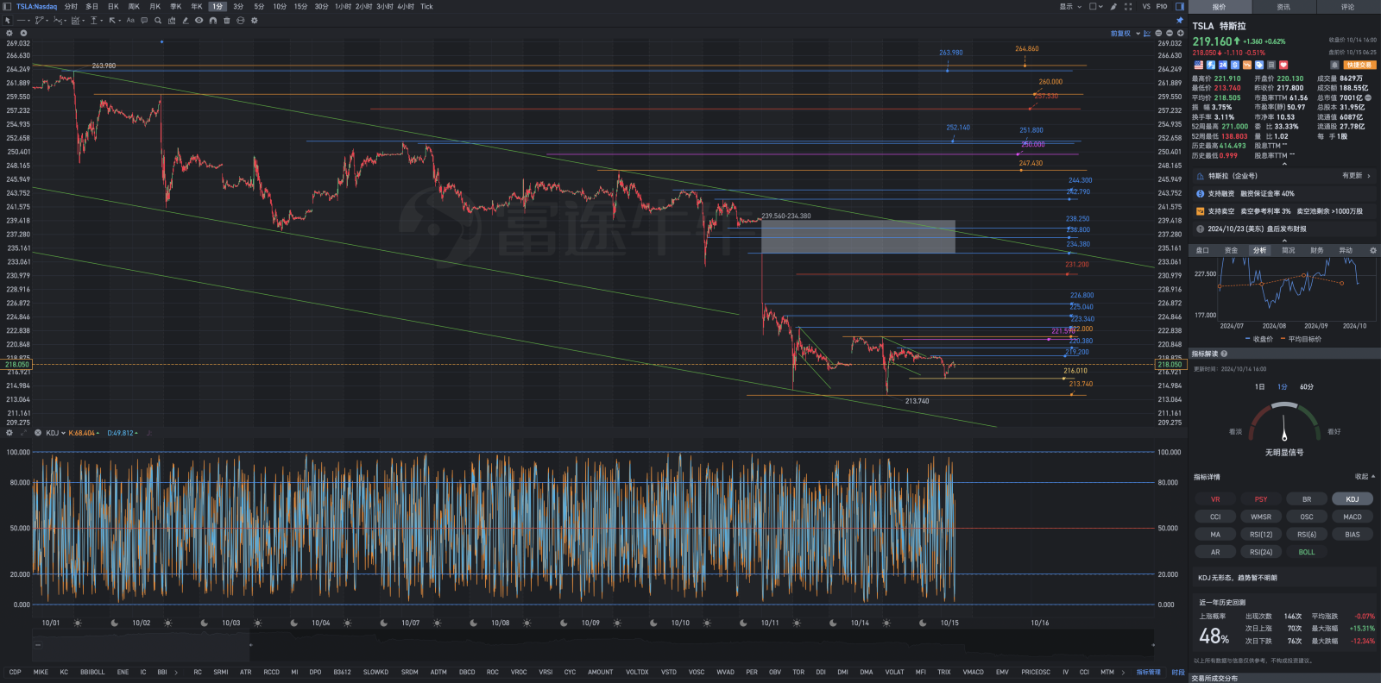1381x683 pixels.
Task: Open the blue 24-hour trading icon
Action: click(x=1223, y=65)
